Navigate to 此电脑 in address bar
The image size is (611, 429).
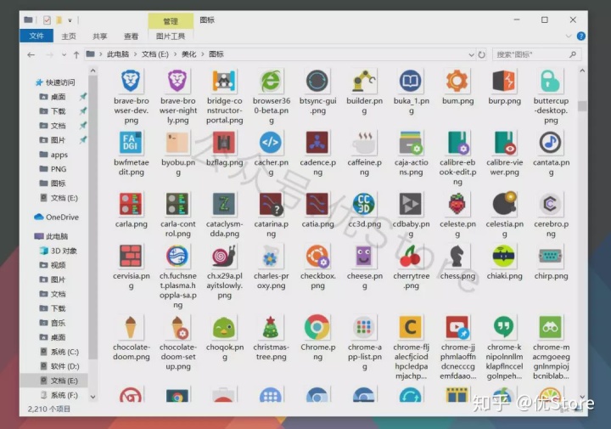(118, 54)
